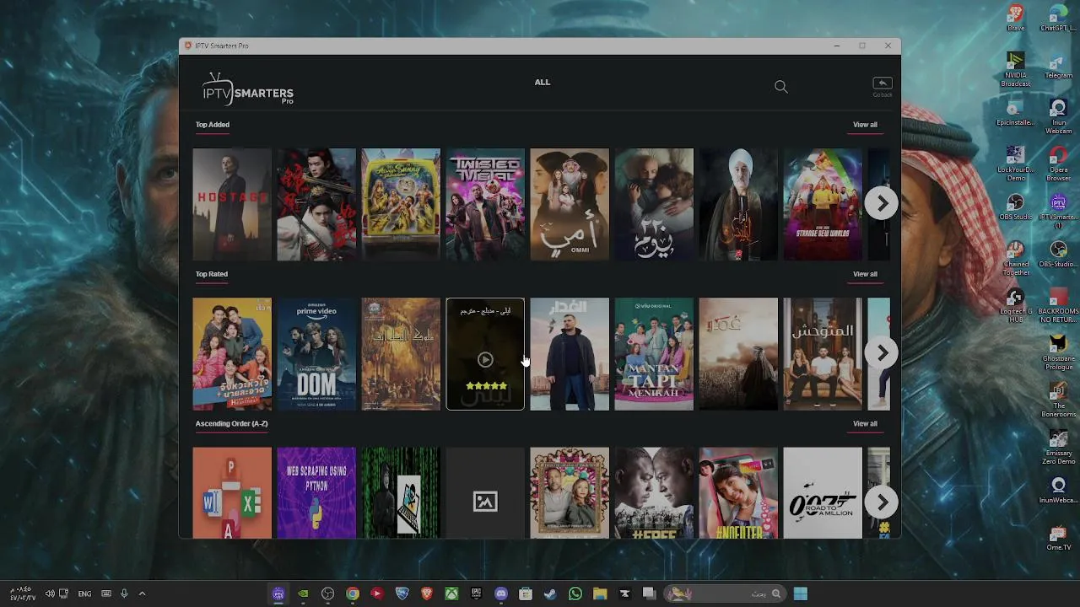View all Top Added titles
The width and height of the screenshot is (1080, 607).
click(x=865, y=125)
